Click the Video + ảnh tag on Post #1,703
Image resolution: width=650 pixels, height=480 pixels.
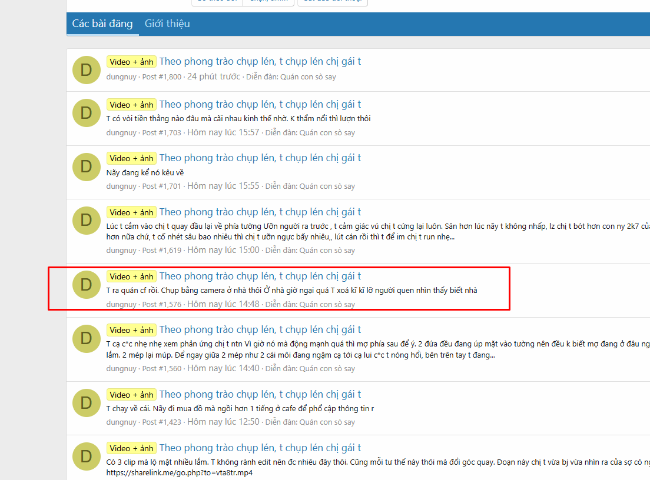131,105
